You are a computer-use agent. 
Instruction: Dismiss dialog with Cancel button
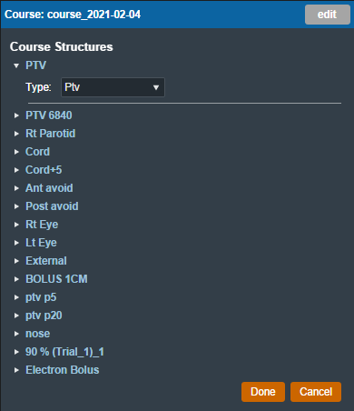[x=316, y=392]
